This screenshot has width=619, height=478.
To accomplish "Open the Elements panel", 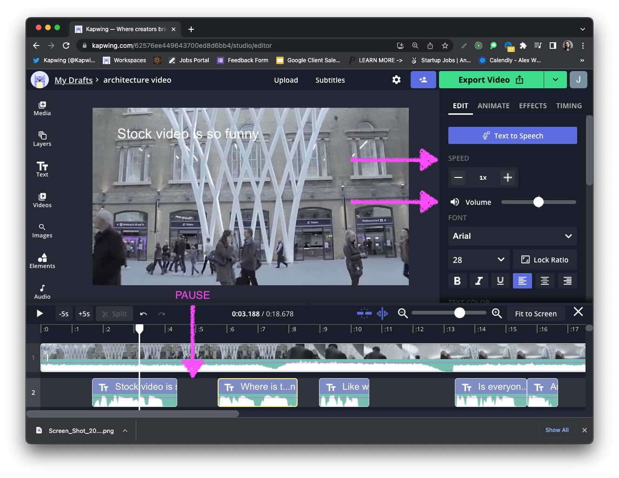I will pos(42,261).
